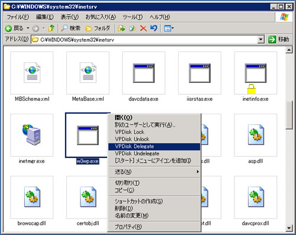Image resolution: width=296 pixels, height=235 pixels.
Task: Open the Back button history dropdown arrow
Action: pyautogui.click(x=28, y=28)
